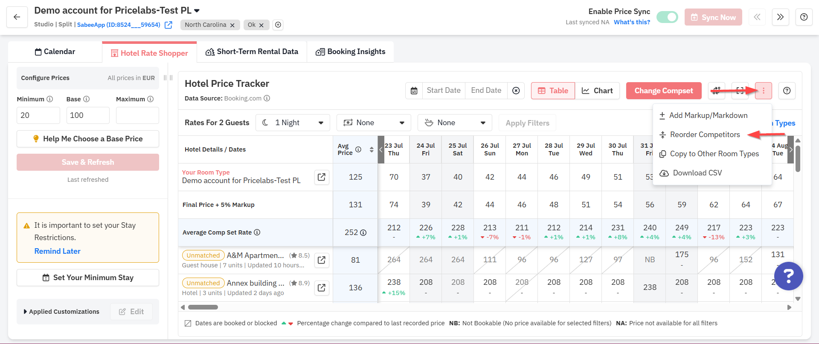Click the back arrow button
This screenshot has width=819, height=344.
[17, 17]
